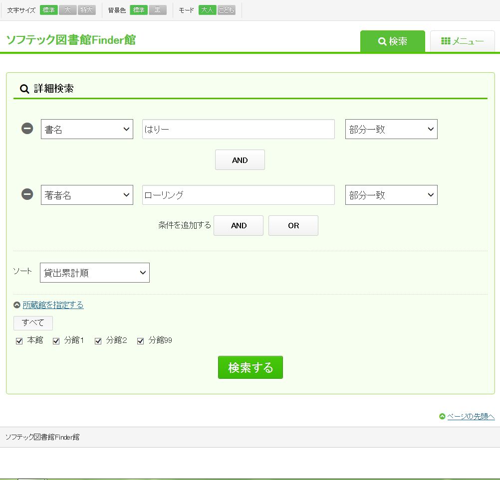The image size is (500, 480).
Task: Switch background color to 黒
Action: coord(157,10)
